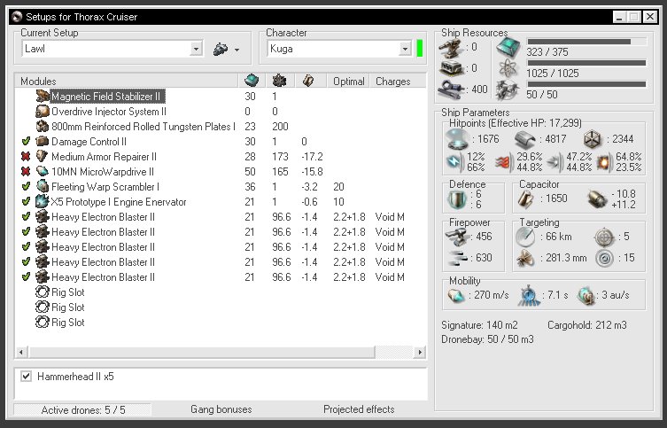Click the max velocity icon showing 270 m/s
This screenshot has height=428, width=667.
click(x=456, y=295)
